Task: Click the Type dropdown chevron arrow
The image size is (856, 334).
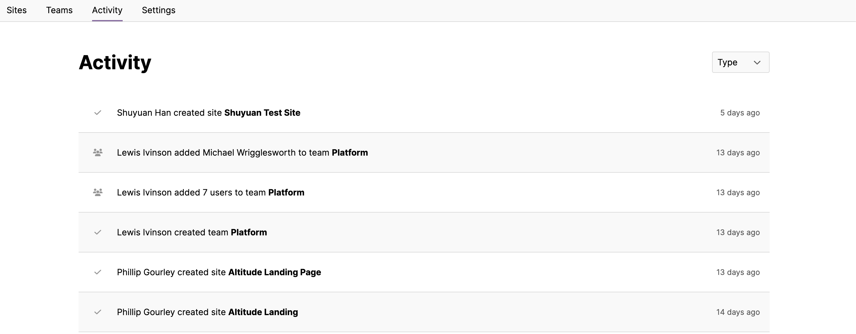Action: (x=757, y=62)
